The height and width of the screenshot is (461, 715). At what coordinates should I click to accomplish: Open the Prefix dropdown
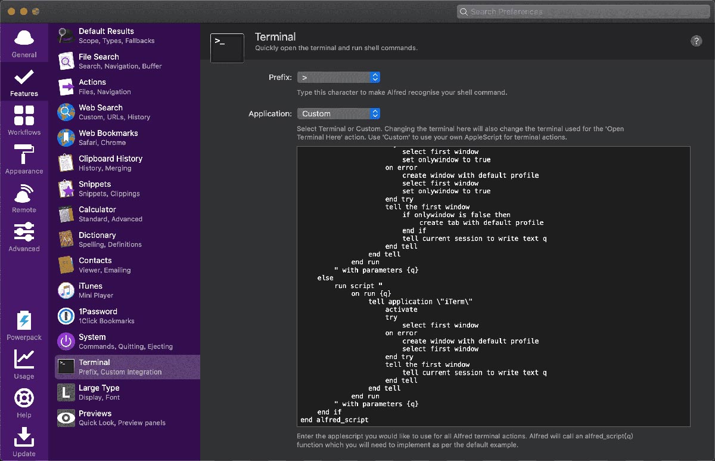click(338, 77)
